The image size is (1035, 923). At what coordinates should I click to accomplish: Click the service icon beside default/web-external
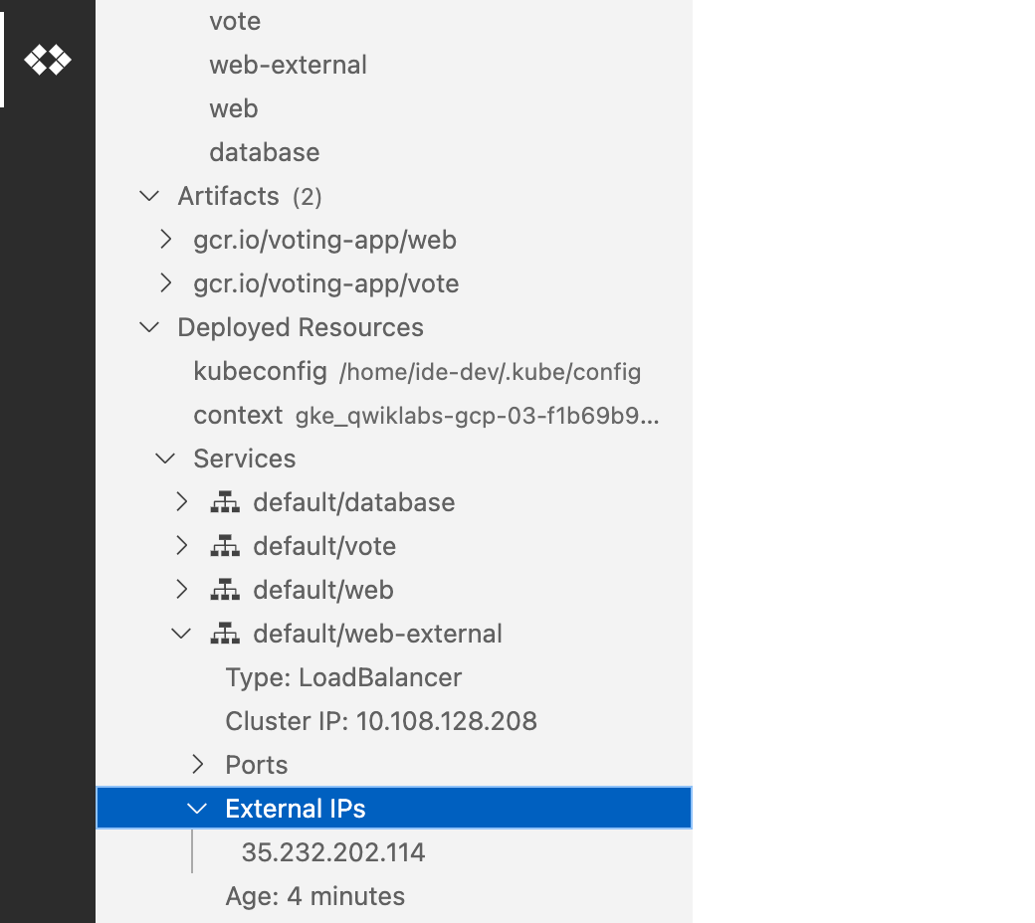click(225, 634)
